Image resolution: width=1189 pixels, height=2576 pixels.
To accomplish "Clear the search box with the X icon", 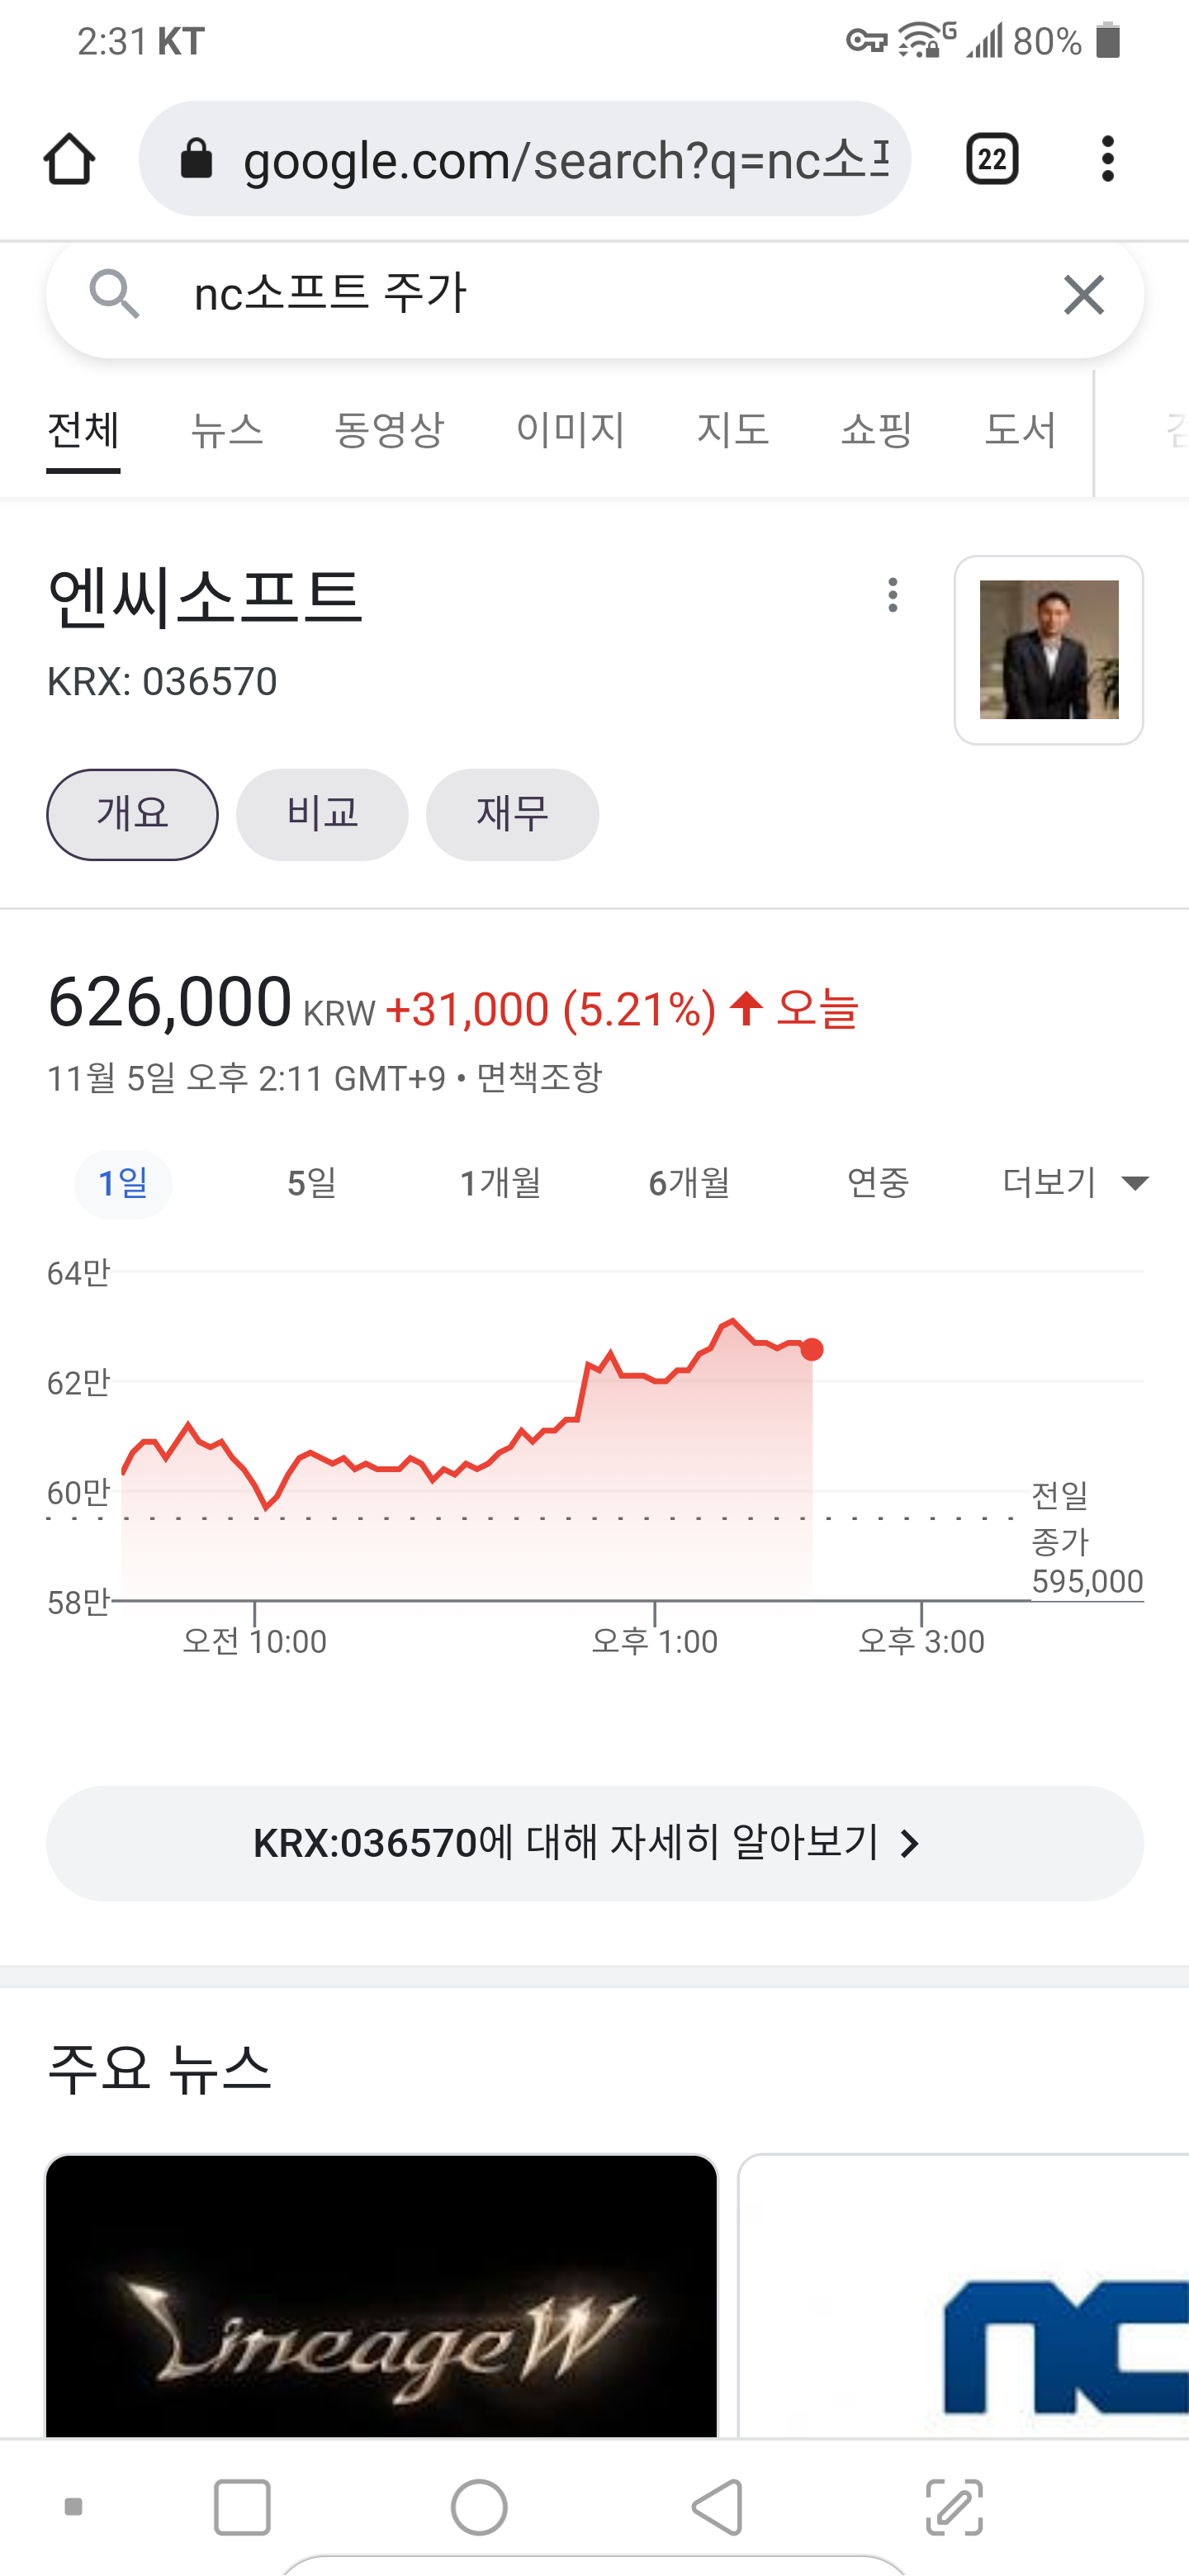I will coord(1083,295).
